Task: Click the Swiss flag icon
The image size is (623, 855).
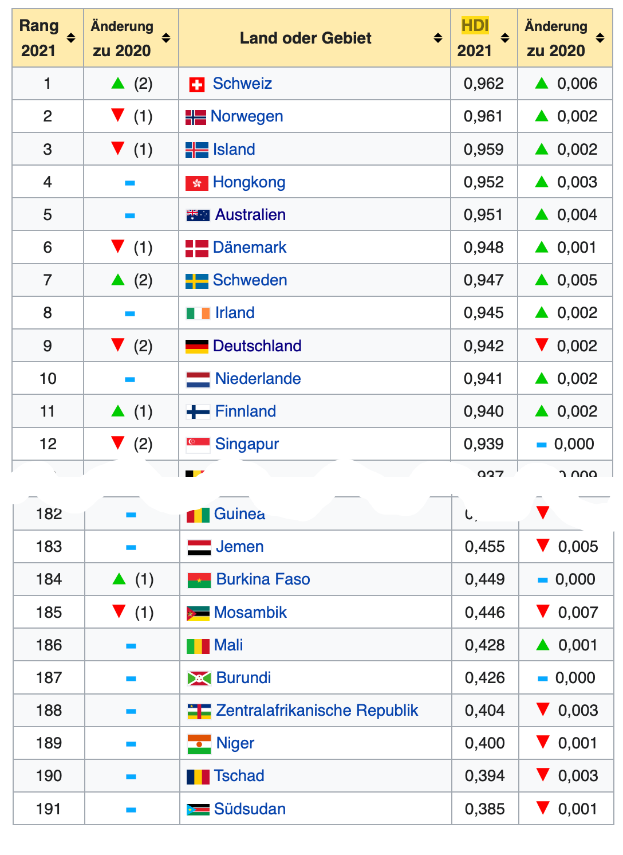Action: (196, 85)
